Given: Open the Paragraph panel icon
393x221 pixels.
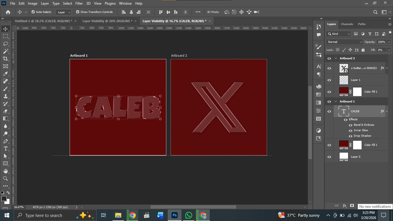Looking at the screenshot, I should coord(319,75).
